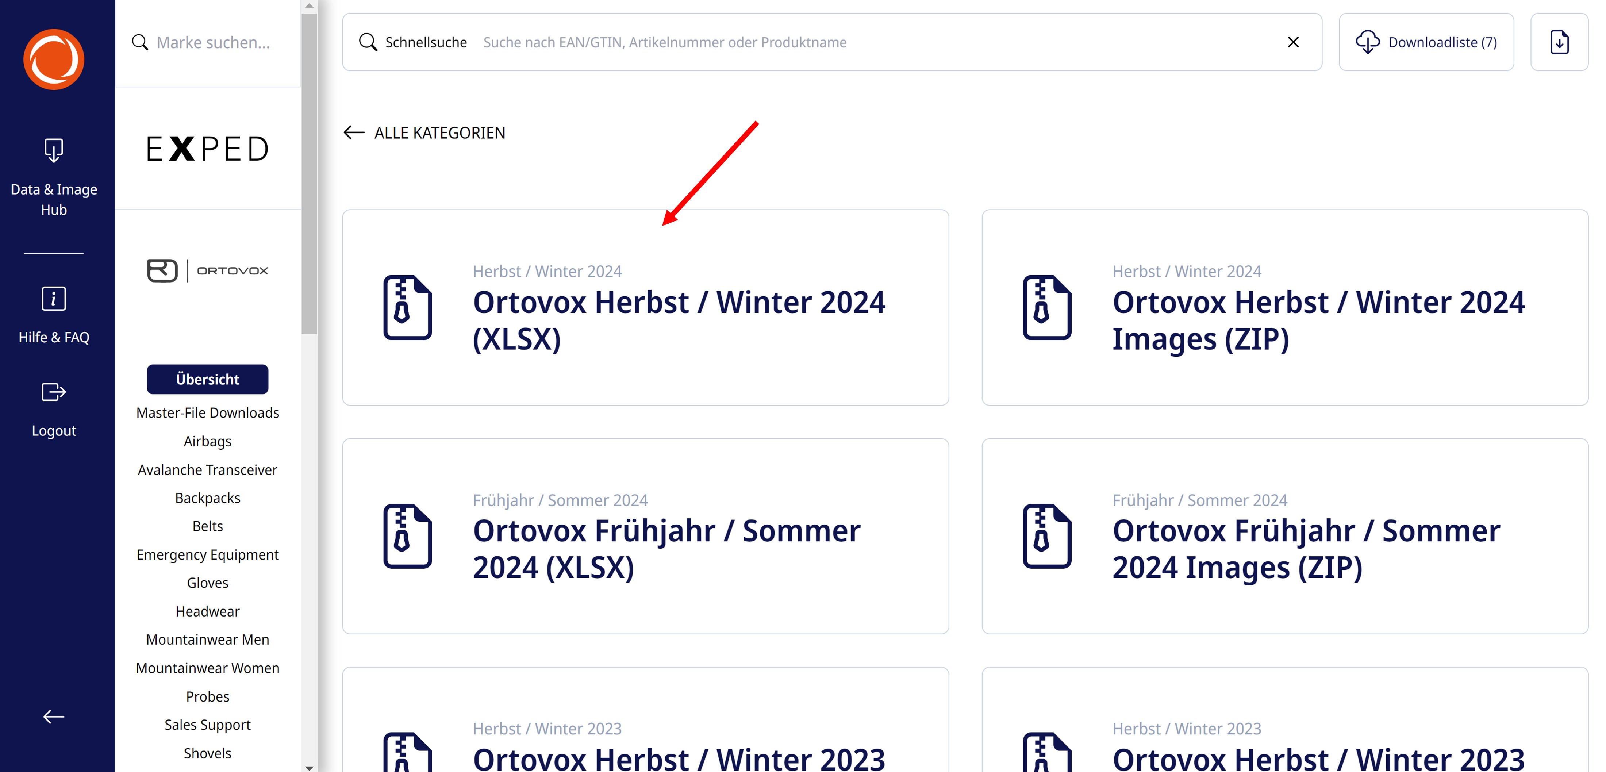Viewport: 1606px width, 772px height.
Task: Click zip icon of Frühjahr / Sommer 2024 (XLSX)
Action: coord(408,536)
